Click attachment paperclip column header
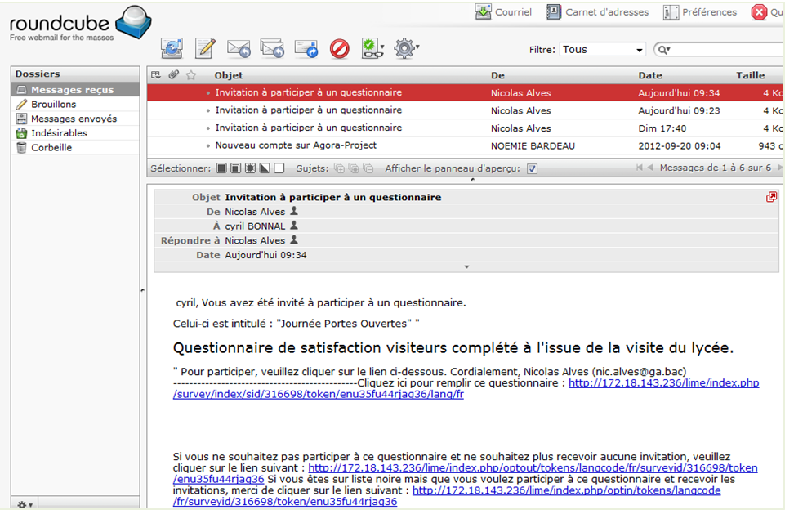The width and height of the screenshot is (785, 510). pos(174,74)
